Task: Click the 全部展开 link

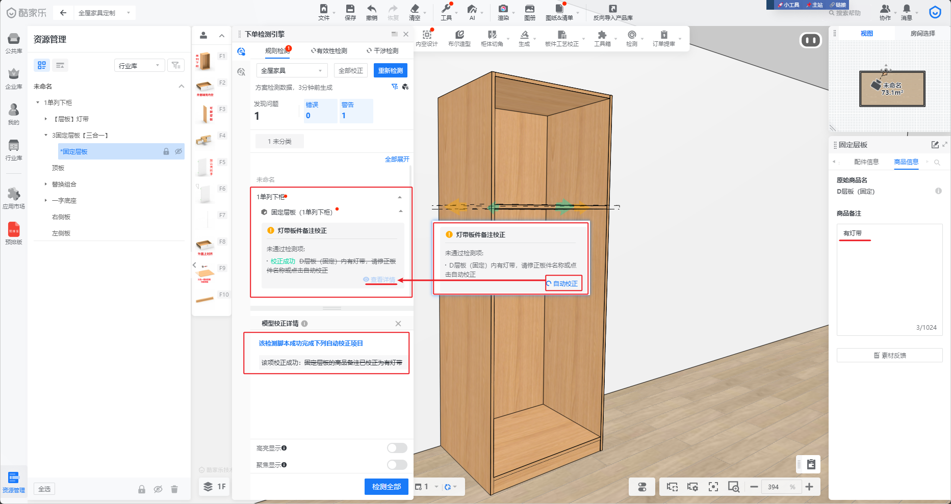Action: (397, 160)
